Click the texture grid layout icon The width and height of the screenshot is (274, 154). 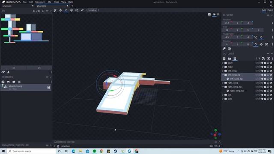pos(14,82)
